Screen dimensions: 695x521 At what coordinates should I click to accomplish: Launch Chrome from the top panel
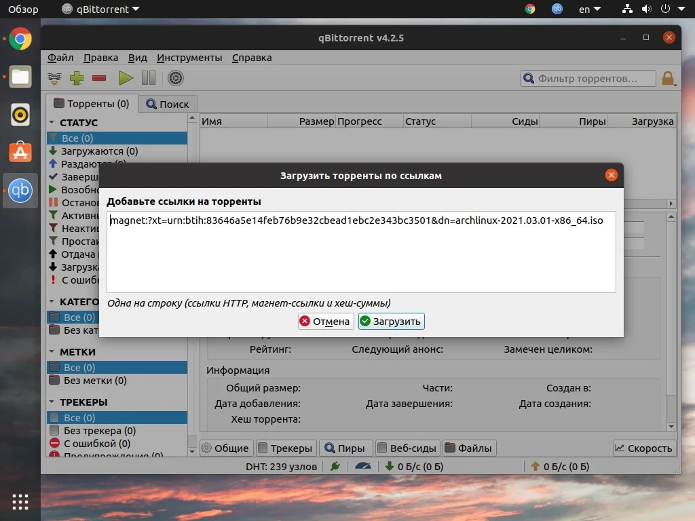pos(529,9)
